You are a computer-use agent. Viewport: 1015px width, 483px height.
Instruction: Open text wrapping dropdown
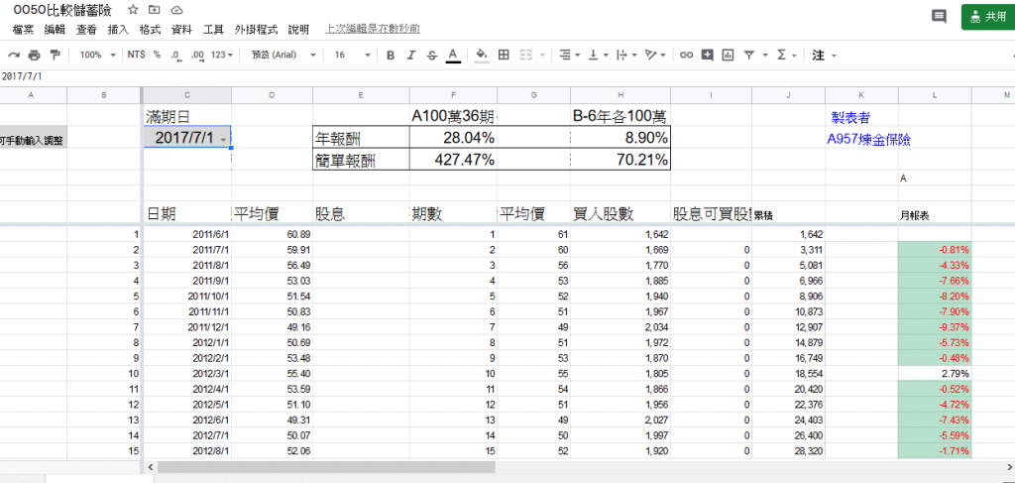click(x=626, y=55)
